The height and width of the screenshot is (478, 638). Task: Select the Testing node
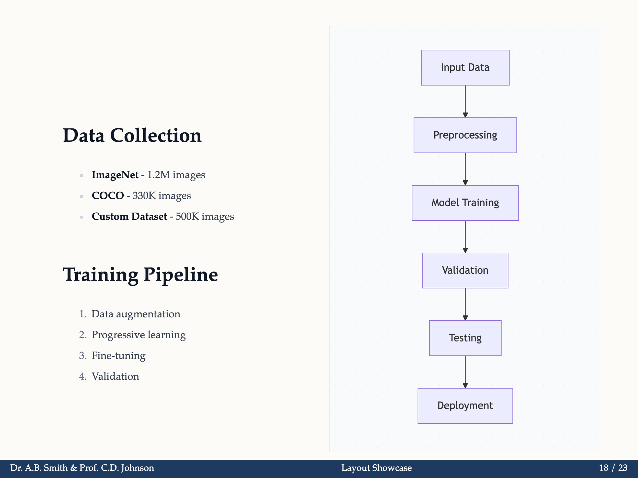465,338
